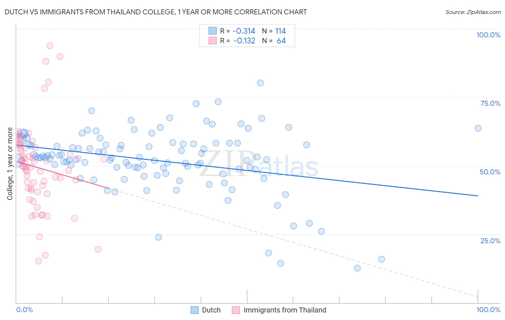This screenshot has height=320, width=505.
Task: Click the Immigrants from Thailand pink legend swatch
Action: (x=236, y=310)
